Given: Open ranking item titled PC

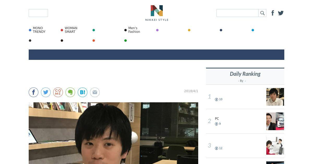Looking at the screenshot, I should tap(217, 119).
